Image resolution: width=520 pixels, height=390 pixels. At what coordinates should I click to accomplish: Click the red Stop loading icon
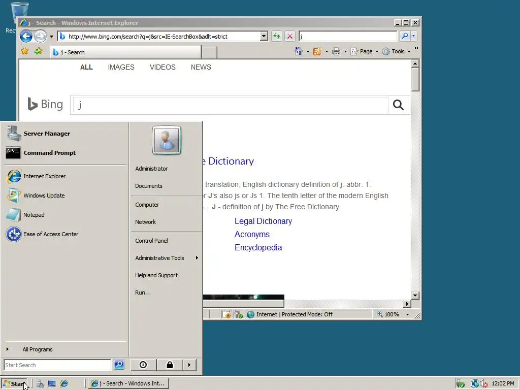coord(290,36)
